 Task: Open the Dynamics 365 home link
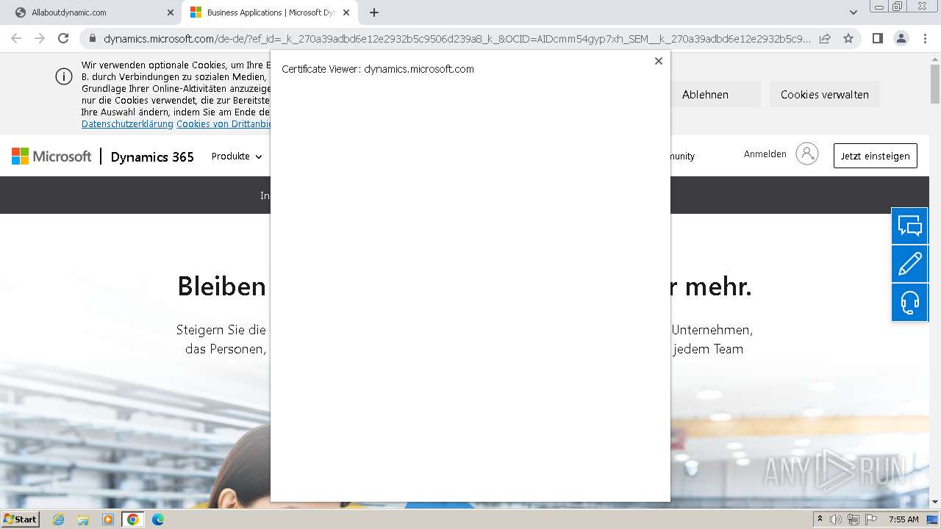[152, 156]
